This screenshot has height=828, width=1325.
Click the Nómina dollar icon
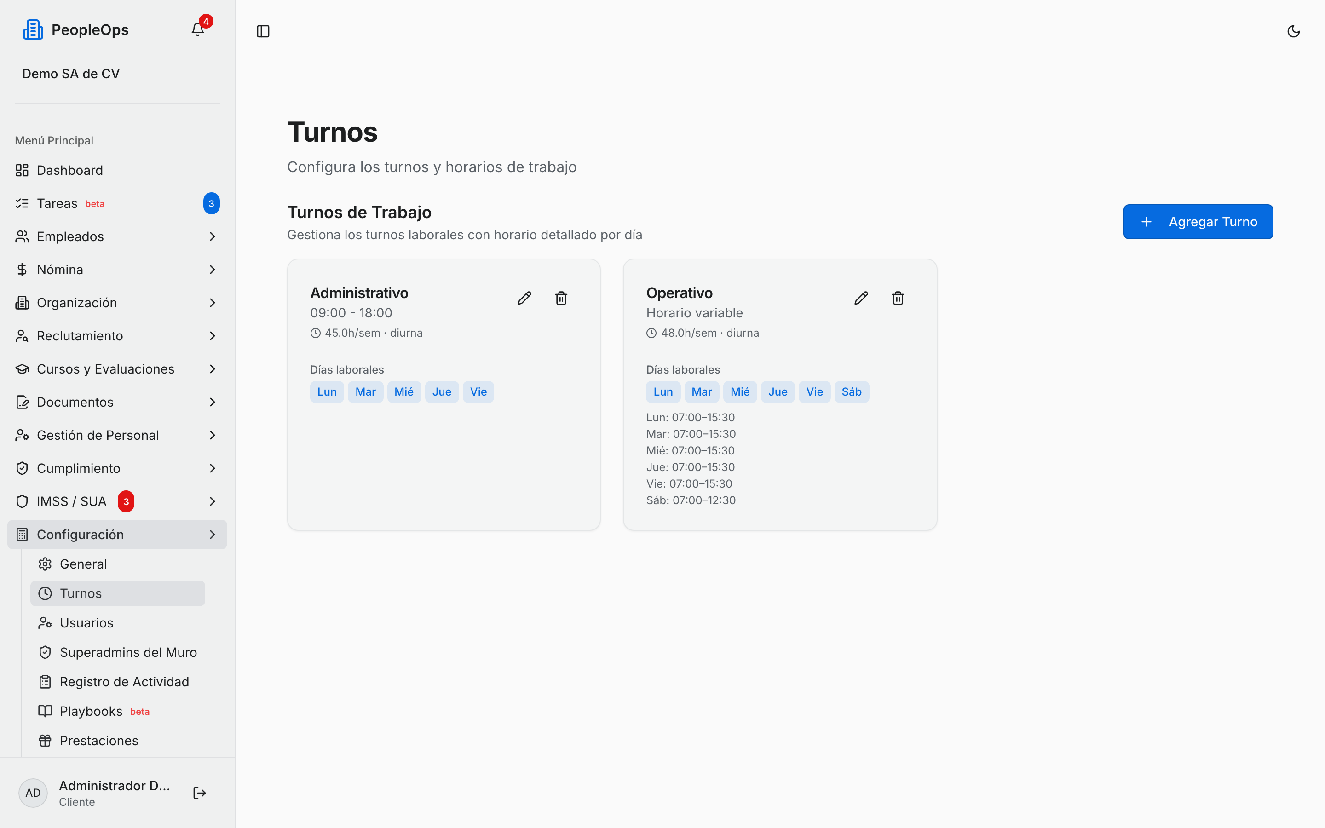[x=22, y=270]
